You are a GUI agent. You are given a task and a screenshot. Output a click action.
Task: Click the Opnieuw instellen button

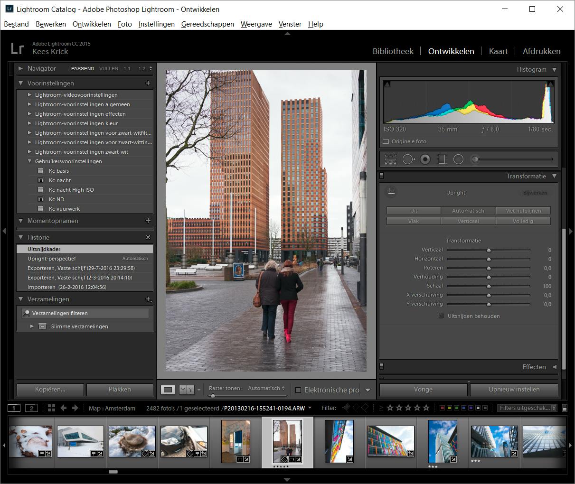(x=514, y=389)
